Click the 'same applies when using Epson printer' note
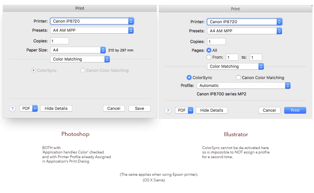The width and height of the screenshot is (314, 193). pos(159,174)
